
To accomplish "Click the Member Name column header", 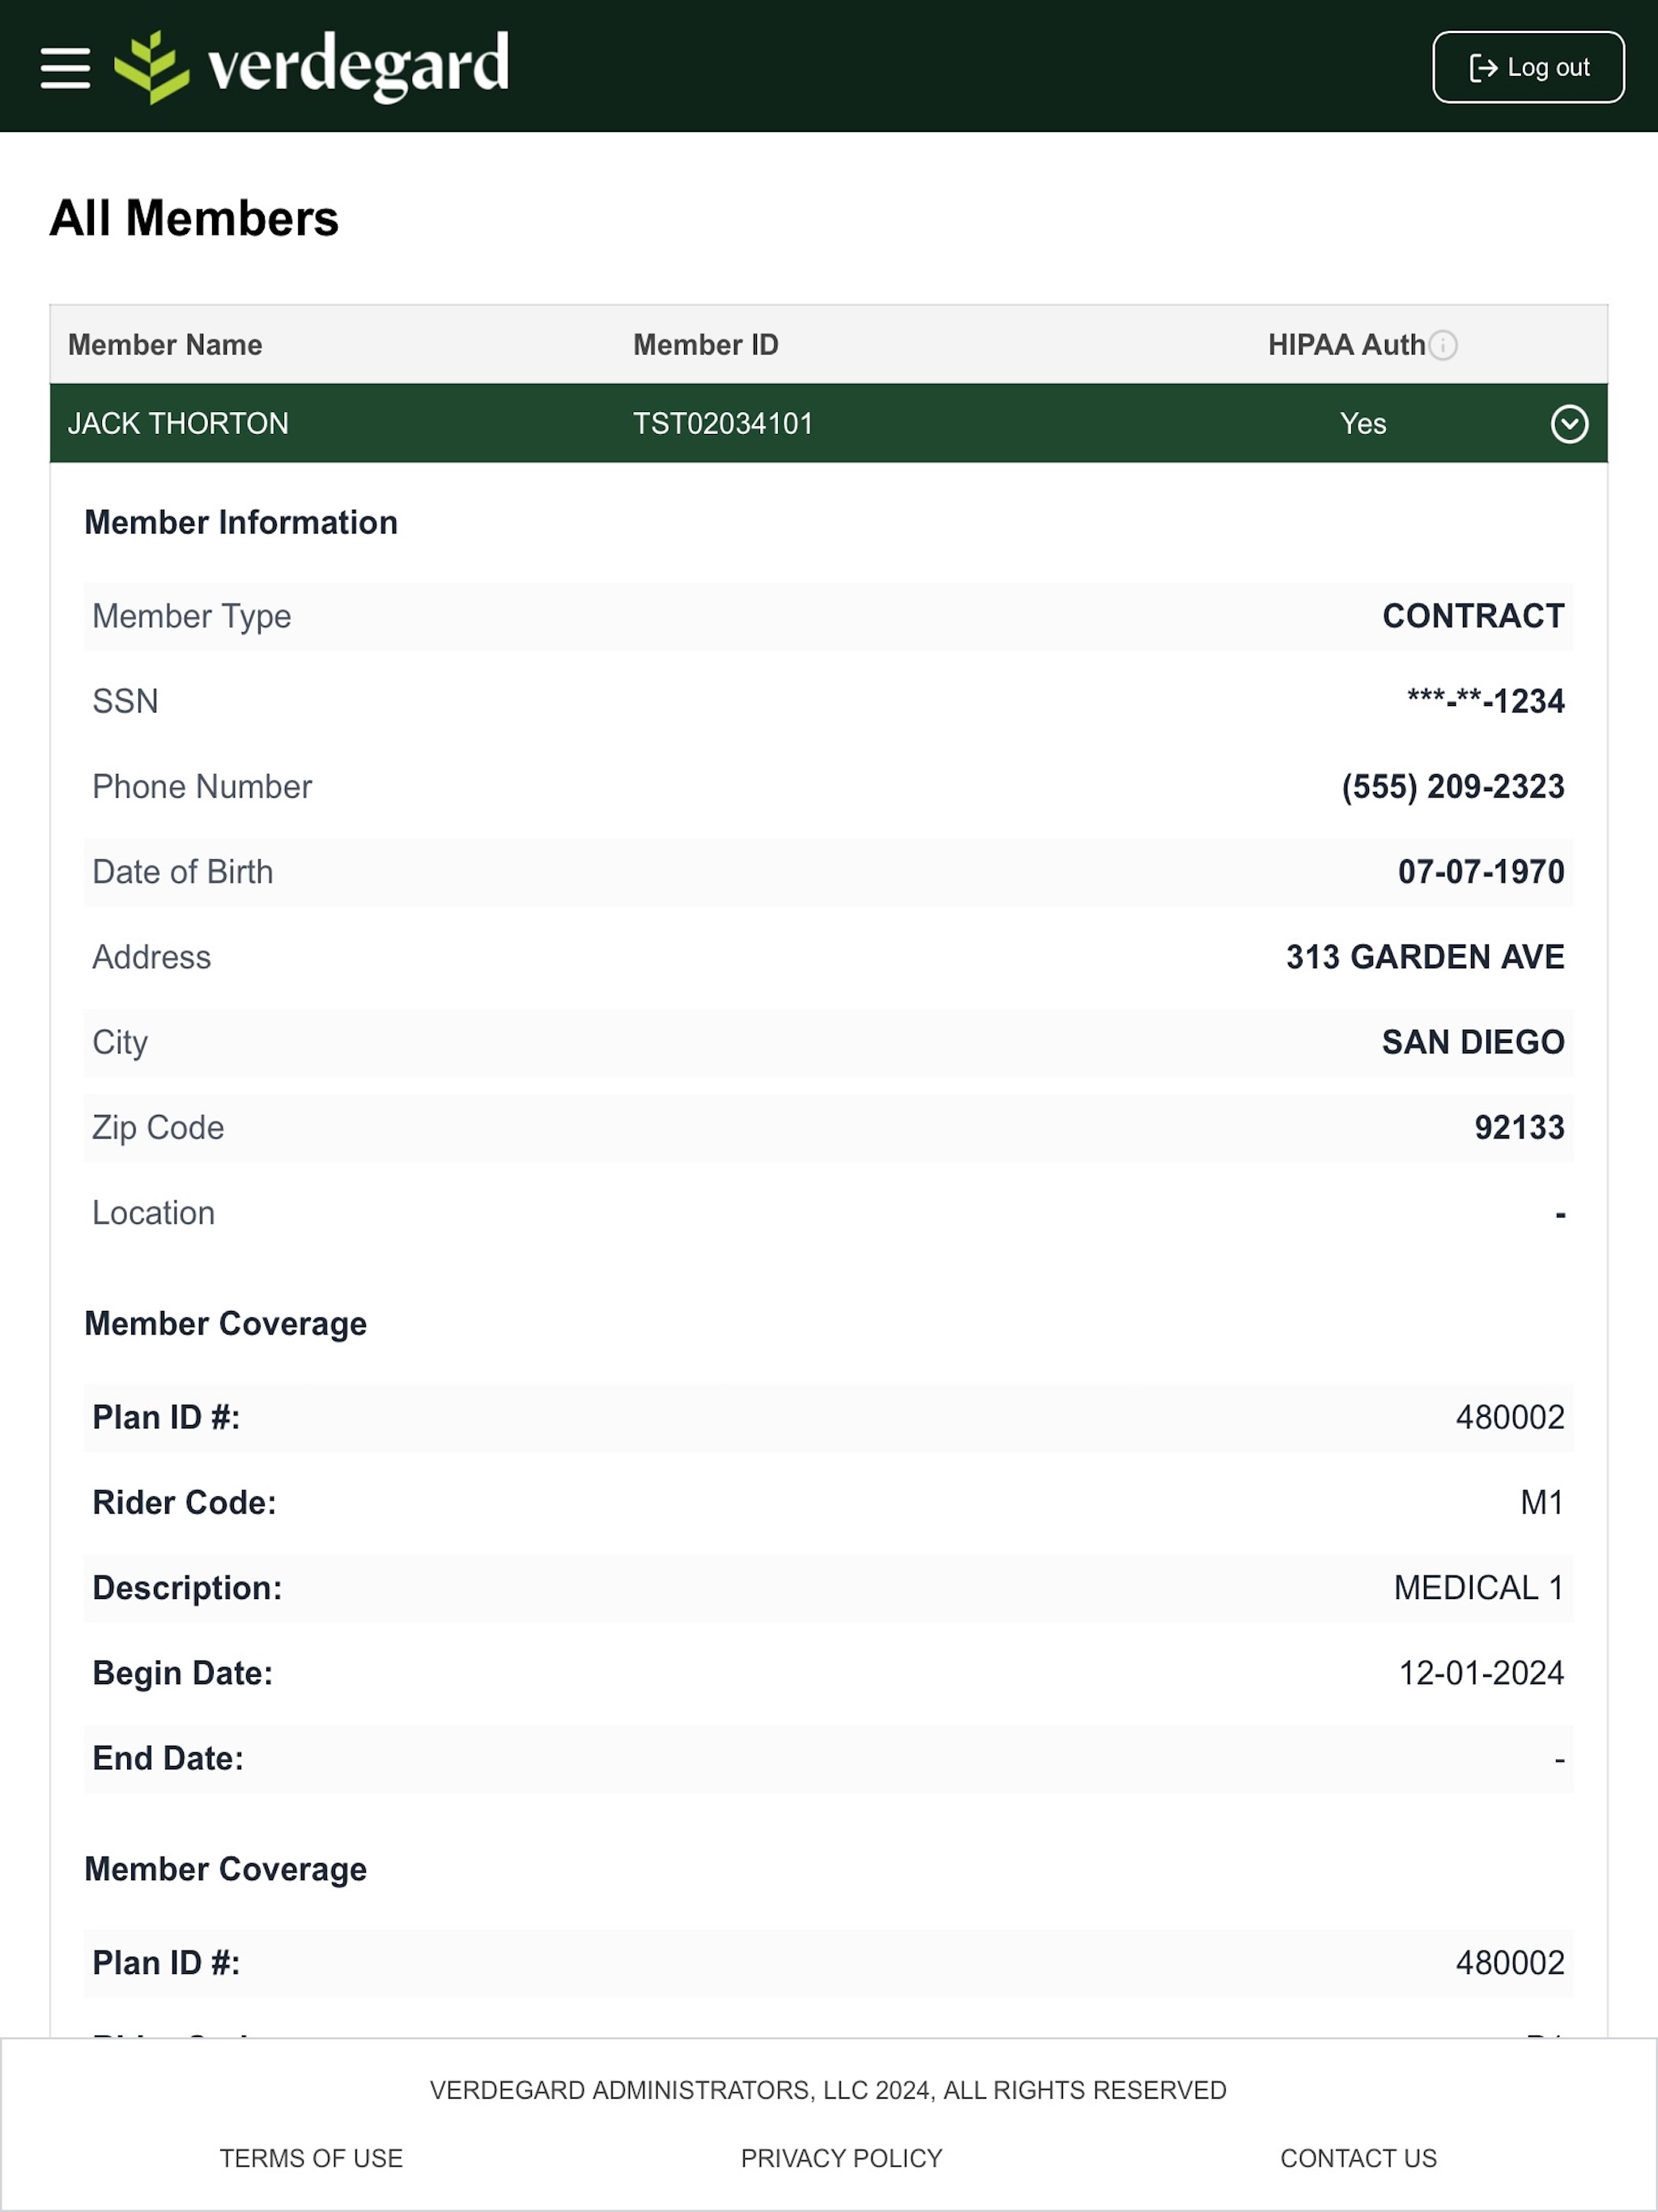I will pyautogui.click(x=165, y=345).
